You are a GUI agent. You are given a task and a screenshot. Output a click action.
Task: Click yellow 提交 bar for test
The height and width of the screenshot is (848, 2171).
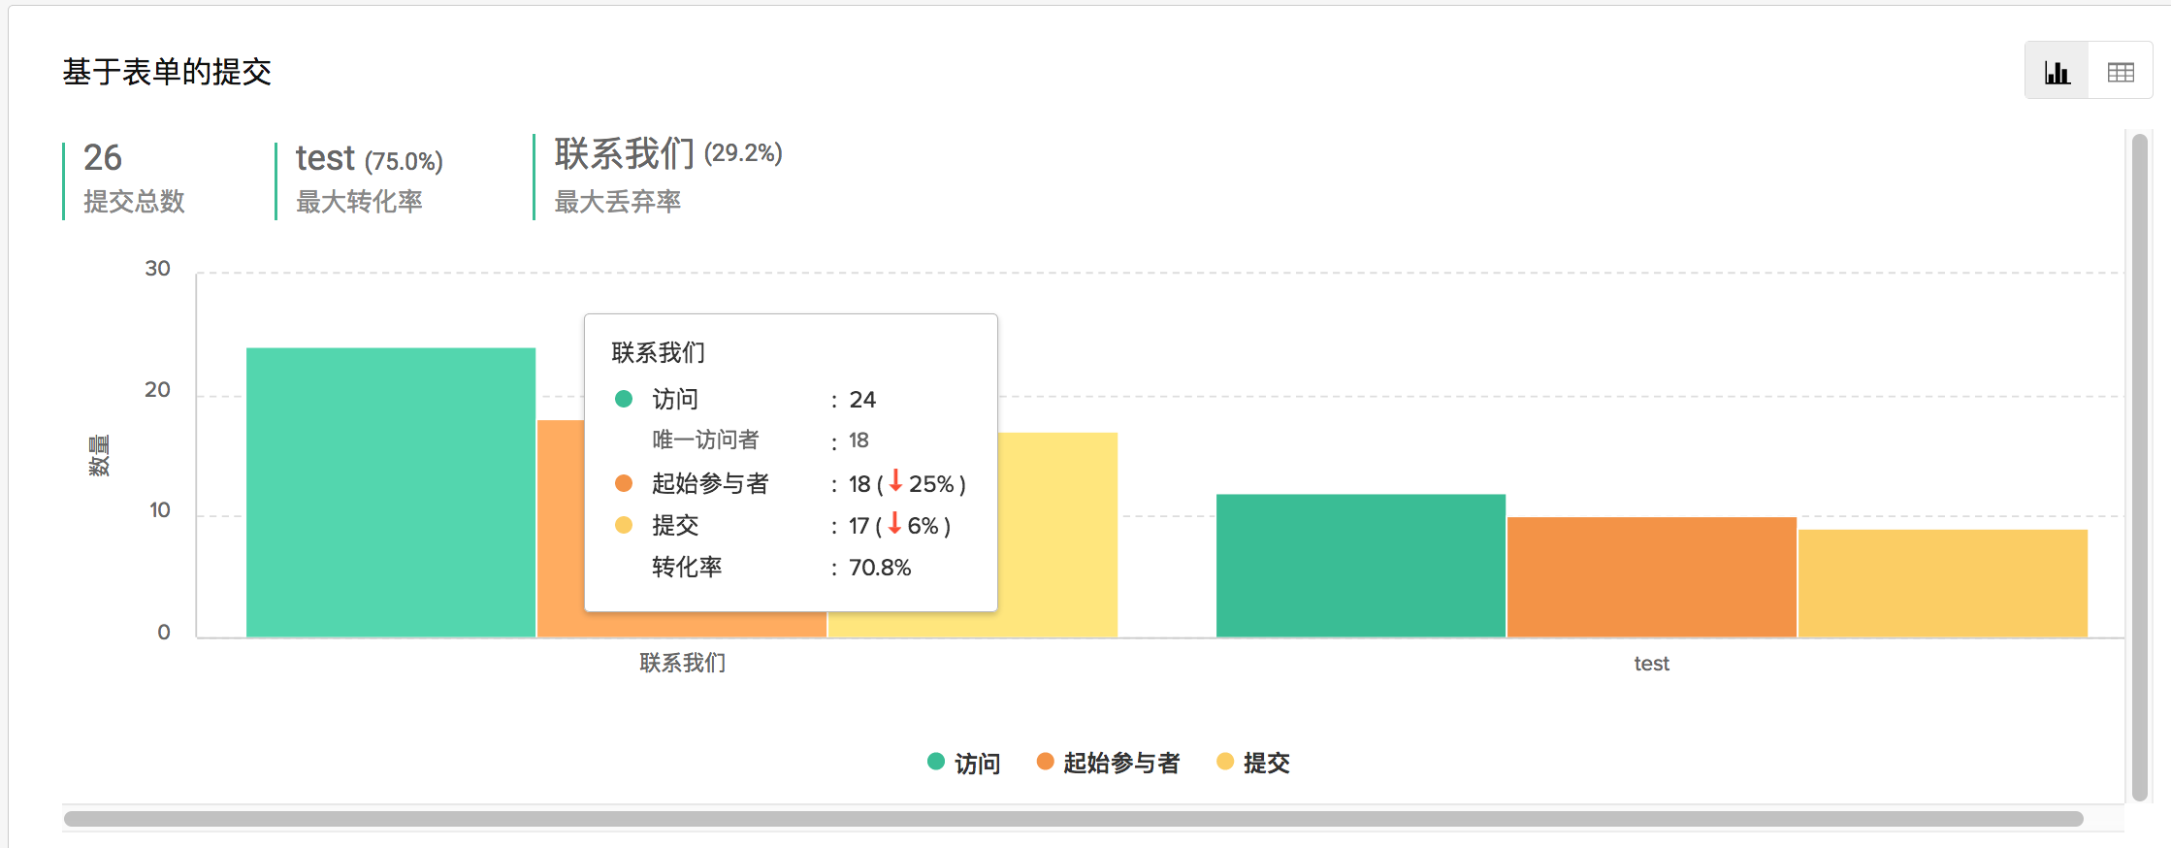coord(1942,583)
